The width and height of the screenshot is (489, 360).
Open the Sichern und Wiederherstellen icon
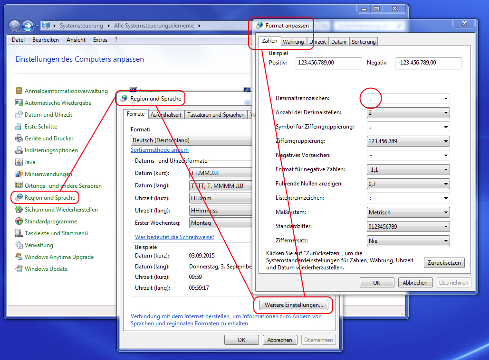click(x=19, y=209)
